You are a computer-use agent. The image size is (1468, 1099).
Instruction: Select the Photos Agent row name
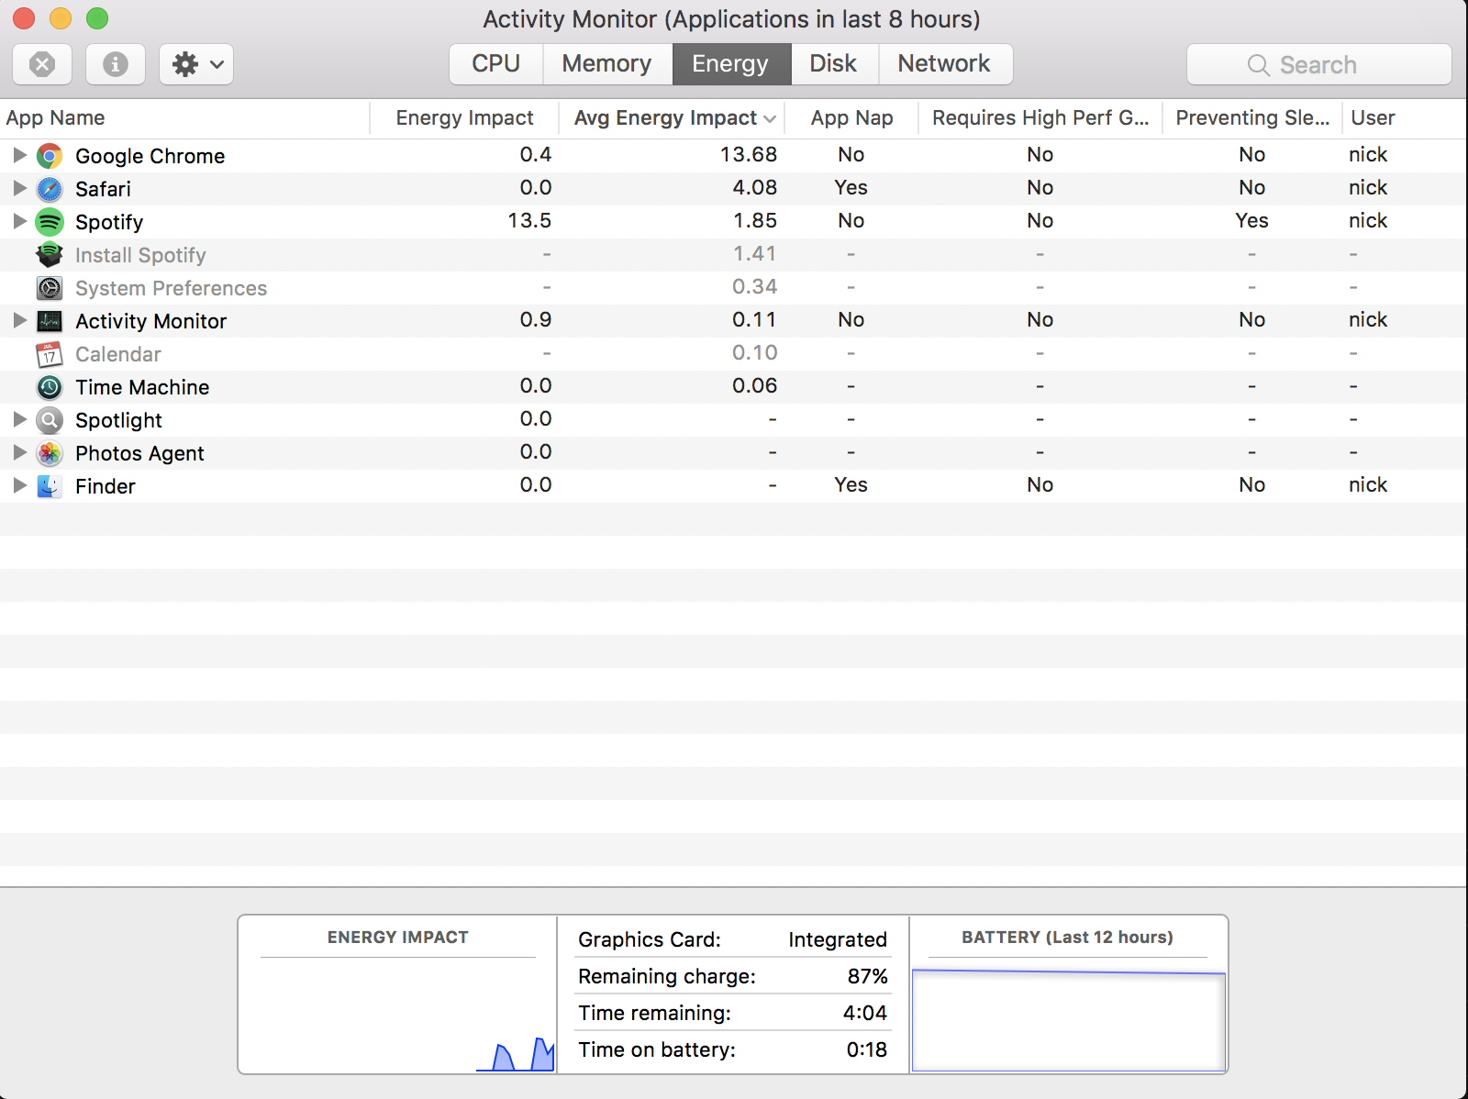tap(139, 453)
